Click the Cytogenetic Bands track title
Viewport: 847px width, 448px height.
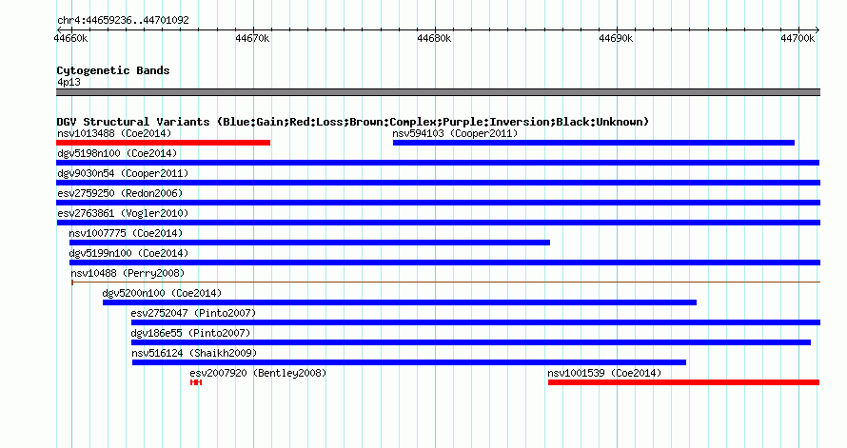(113, 70)
